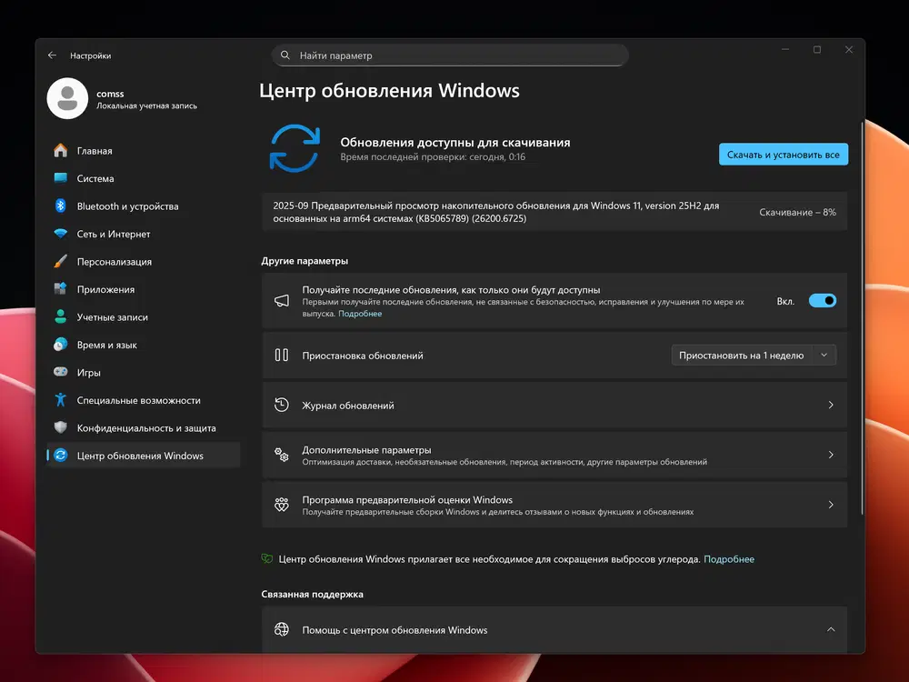Click the pause icon for Приостановка обновлений
909x682 pixels.
pyautogui.click(x=282, y=355)
